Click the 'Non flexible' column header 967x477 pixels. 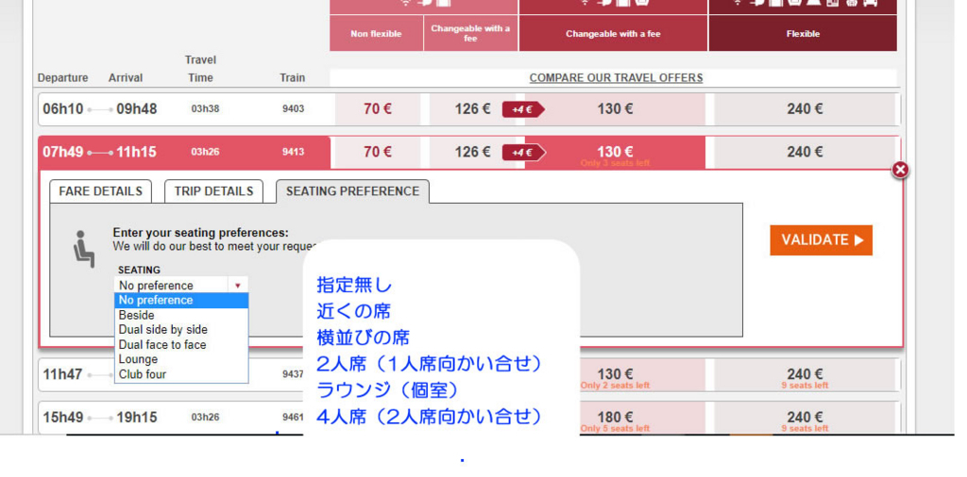[x=376, y=34]
